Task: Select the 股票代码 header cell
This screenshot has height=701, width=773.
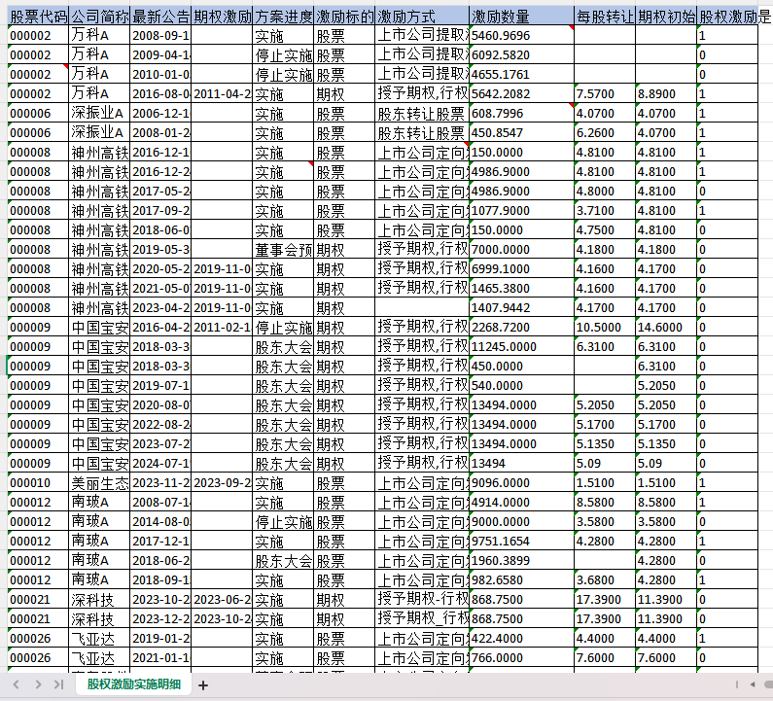Action: [38, 17]
